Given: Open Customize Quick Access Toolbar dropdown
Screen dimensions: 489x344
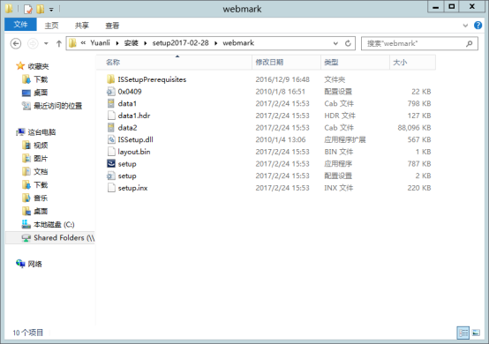Looking at the screenshot, I should (51, 10).
